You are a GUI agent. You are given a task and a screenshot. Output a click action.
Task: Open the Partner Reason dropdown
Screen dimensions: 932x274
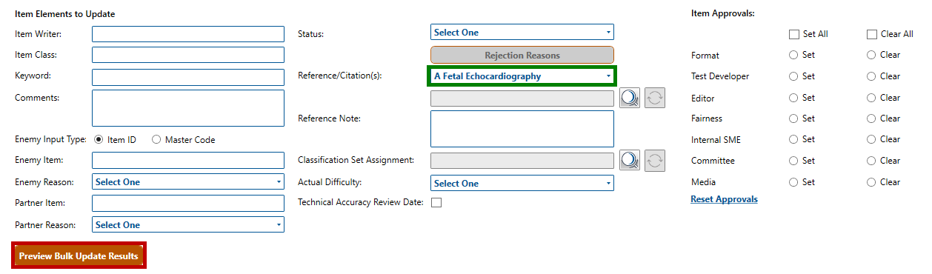(x=188, y=225)
